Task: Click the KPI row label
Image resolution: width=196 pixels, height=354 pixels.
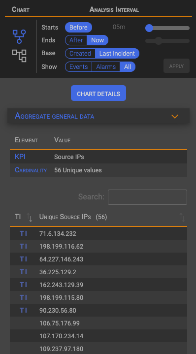Action: 20,157
